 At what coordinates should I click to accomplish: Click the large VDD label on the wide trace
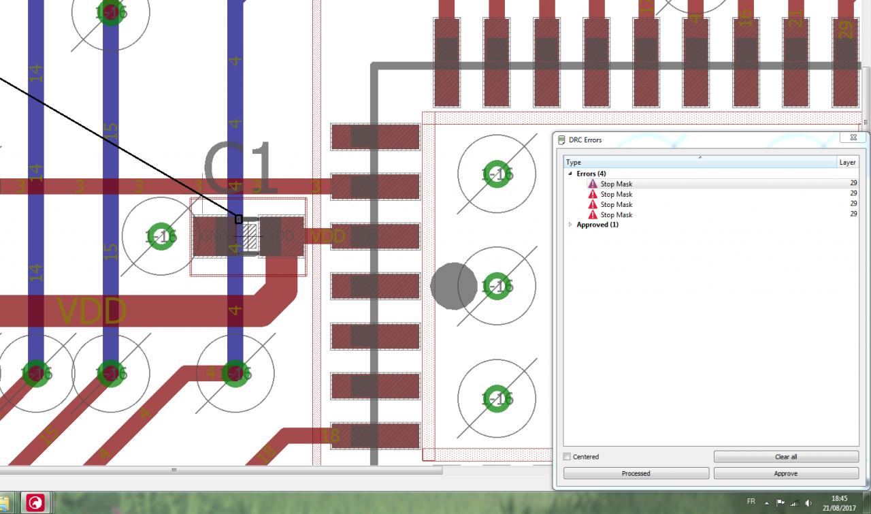click(x=92, y=312)
